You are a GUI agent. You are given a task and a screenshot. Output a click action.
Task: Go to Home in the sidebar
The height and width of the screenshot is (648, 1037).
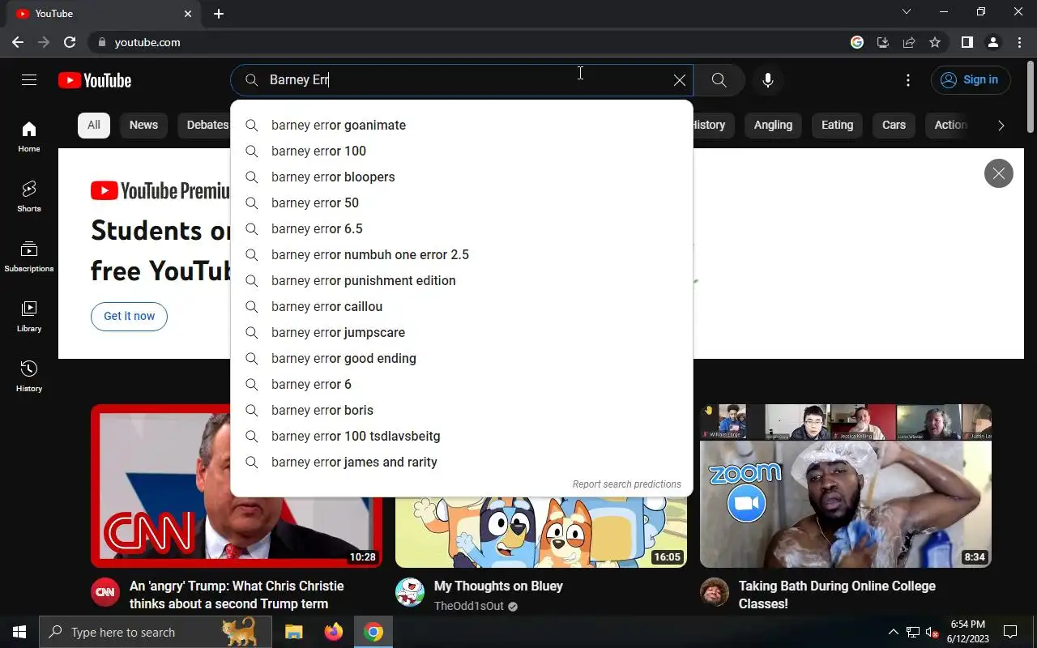[x=29, y=137]
